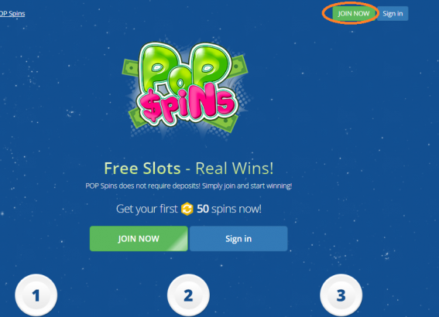
Task: Click the Free Slots - Real Wins! heading
Action: tap(189, 169)
